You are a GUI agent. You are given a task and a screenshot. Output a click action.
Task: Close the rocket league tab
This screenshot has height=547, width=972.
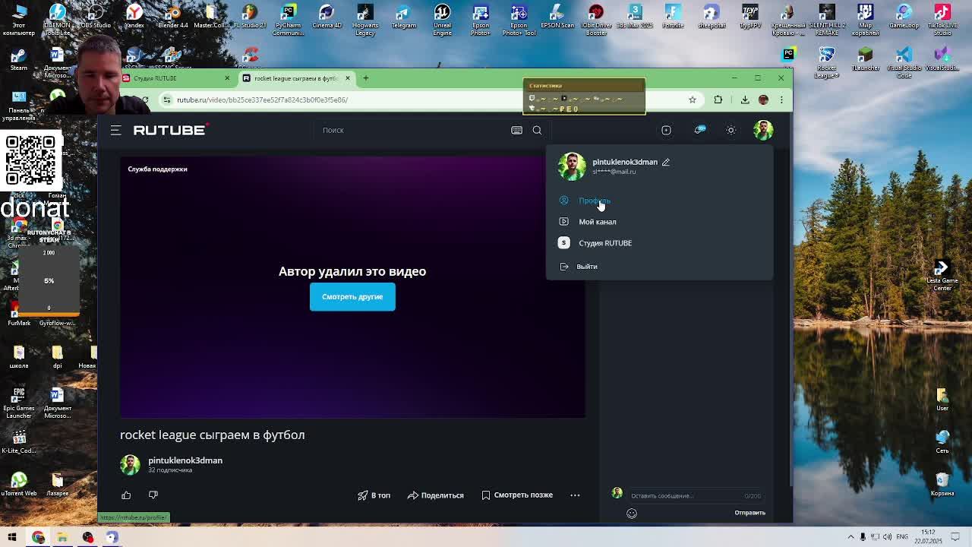(x=347, y=78)
